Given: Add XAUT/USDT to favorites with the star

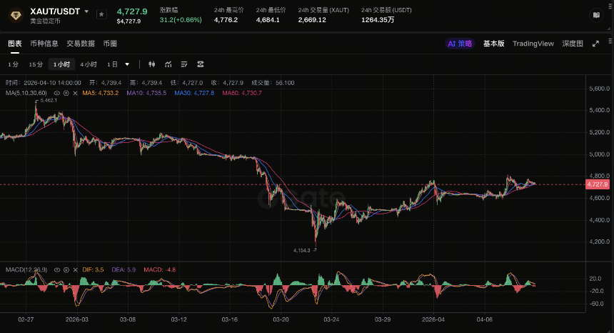Looking at the screenshot, I should [x=101, y=14].
